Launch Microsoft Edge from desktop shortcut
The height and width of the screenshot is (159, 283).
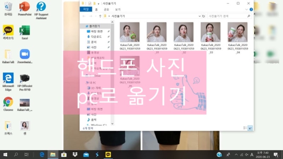point(8,82)
